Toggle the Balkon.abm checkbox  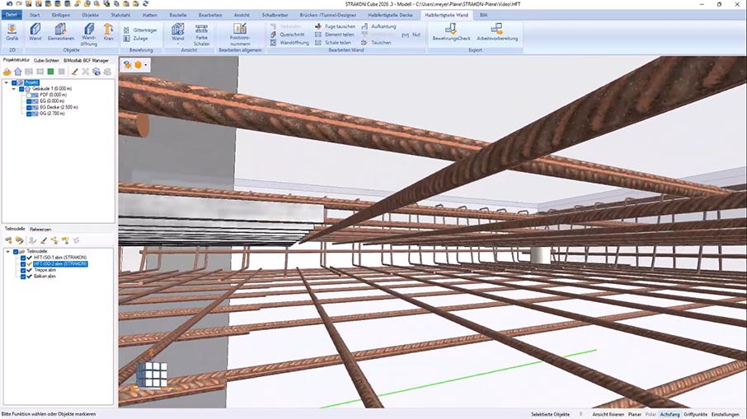pyautogui.click(x=22, y=277)
